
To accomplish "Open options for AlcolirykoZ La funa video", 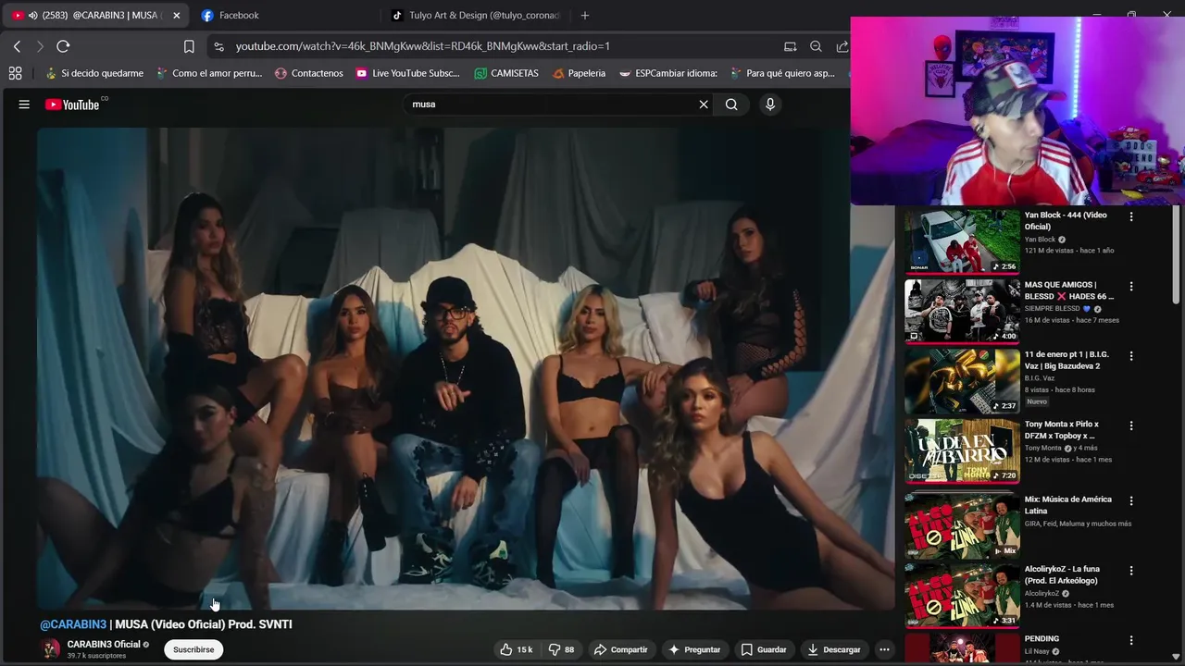I will [x=1130, y=571].
